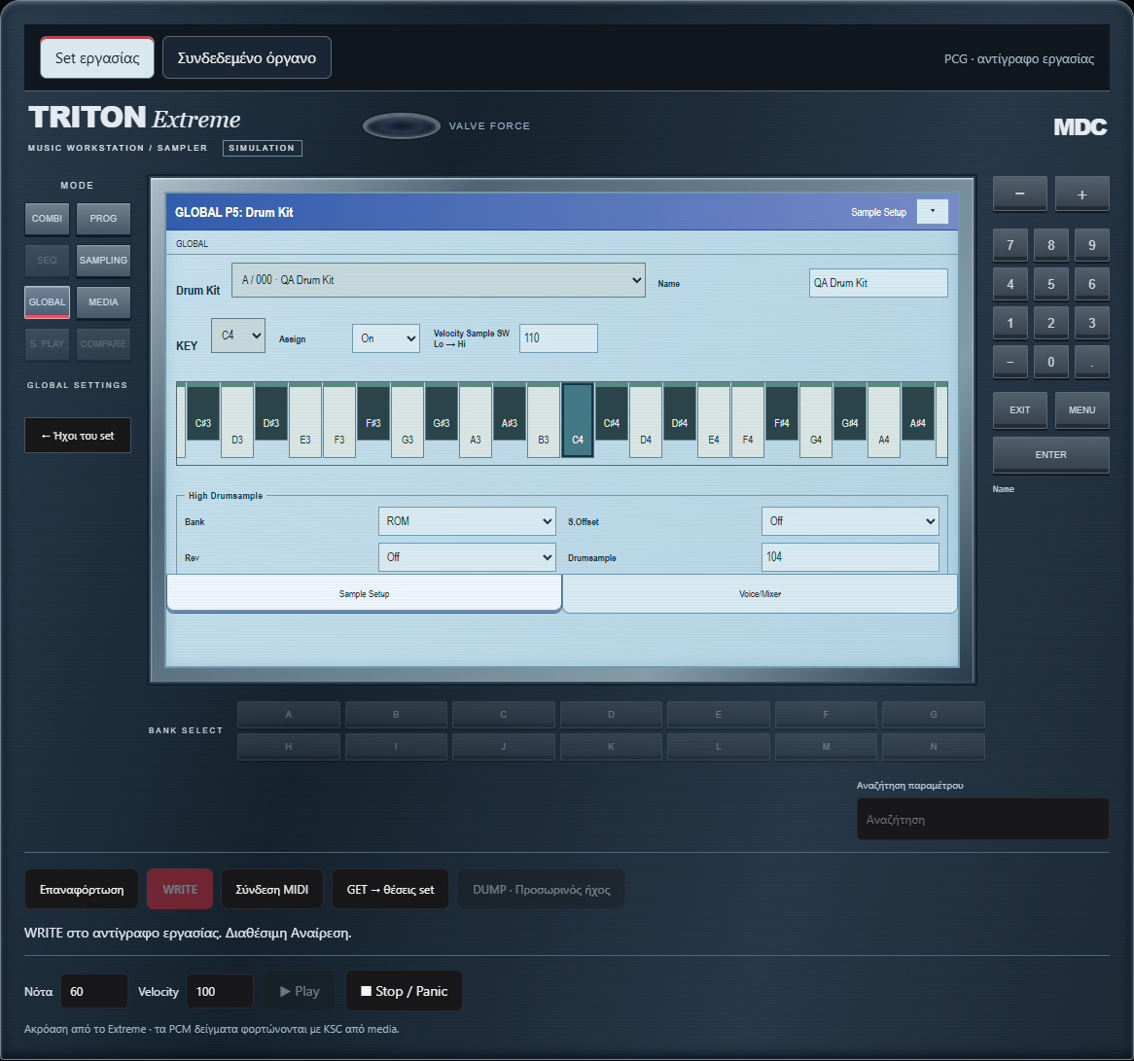Viewport: 1134px width, 1061px height.
Task: Tap numeric keypad 1
Action: 1010,323
